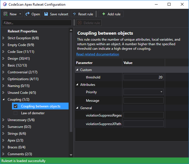Expand the Braces (0/4) group
This screenshot has width=189, height=164.
pyautogui.click(x=3, y=147)
